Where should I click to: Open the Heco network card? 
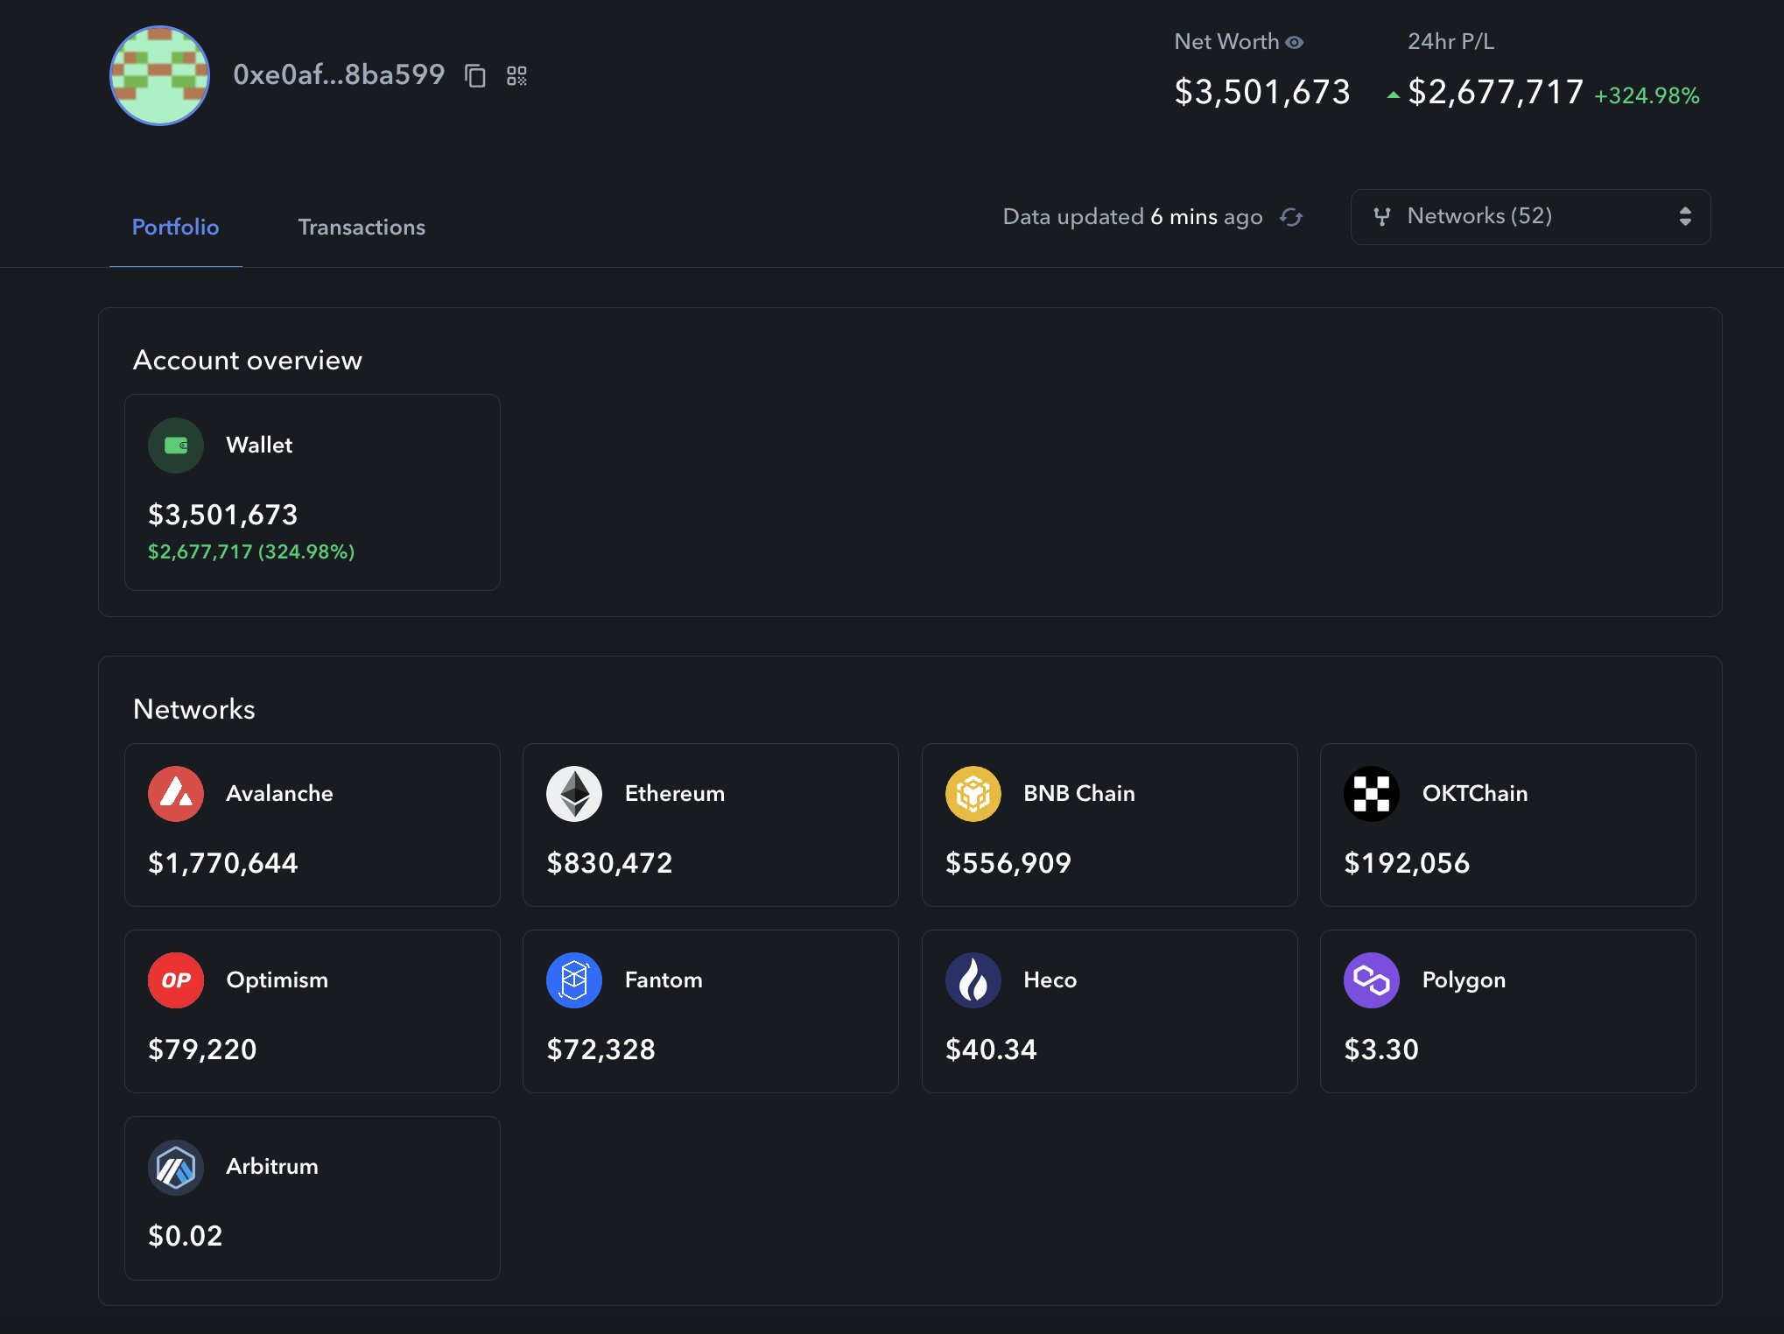1108,1011
